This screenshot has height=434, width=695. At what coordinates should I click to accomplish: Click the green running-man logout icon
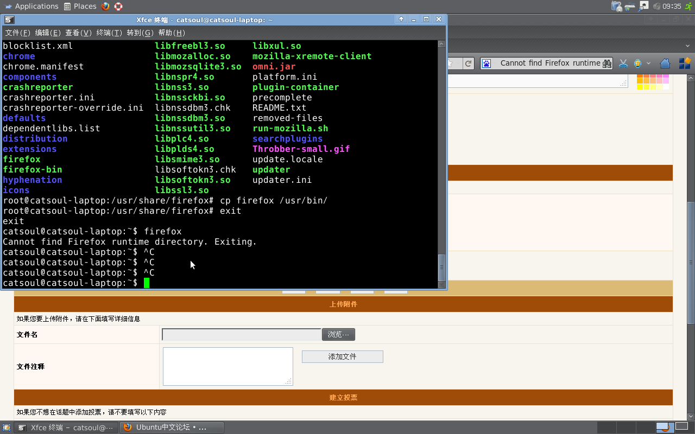(688, 7)
